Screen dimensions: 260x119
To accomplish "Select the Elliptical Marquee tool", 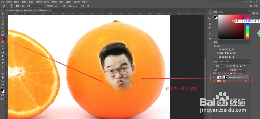I will coord(3,17).
